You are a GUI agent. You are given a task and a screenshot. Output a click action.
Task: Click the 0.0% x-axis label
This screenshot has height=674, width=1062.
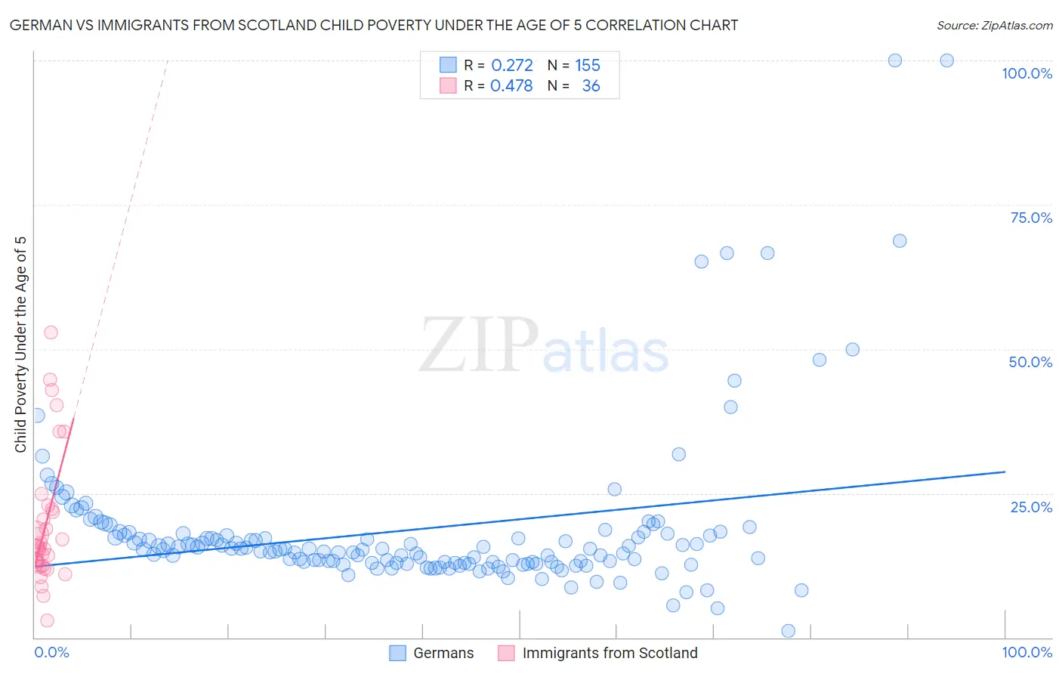(x=51, y=652)
